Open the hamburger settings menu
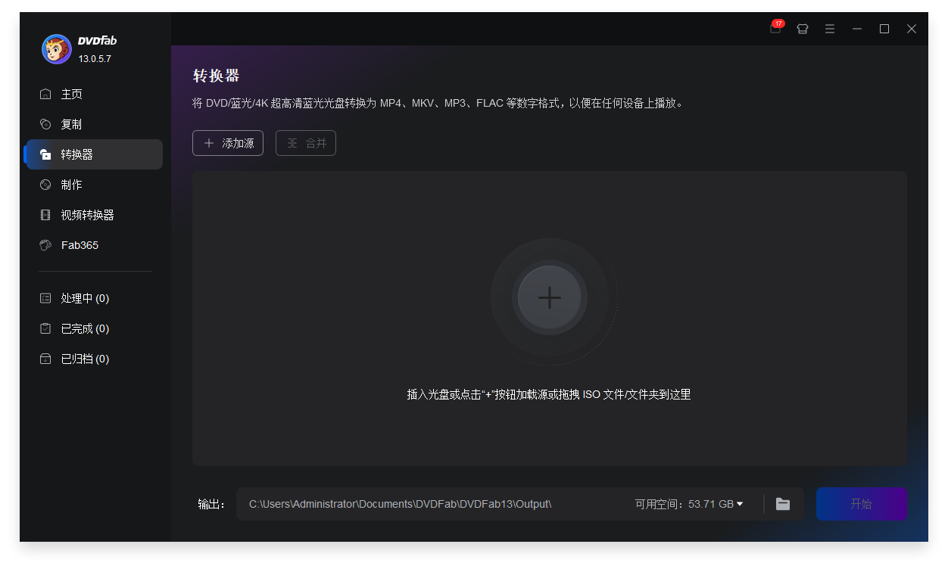Viewport: 948px width, 569px height. pos(829,29)
